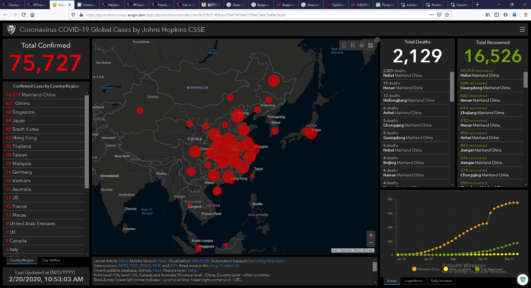This screenshot has height=288, width=531.
Task: Open the GitHub Here link
Action: coord(157,270)
